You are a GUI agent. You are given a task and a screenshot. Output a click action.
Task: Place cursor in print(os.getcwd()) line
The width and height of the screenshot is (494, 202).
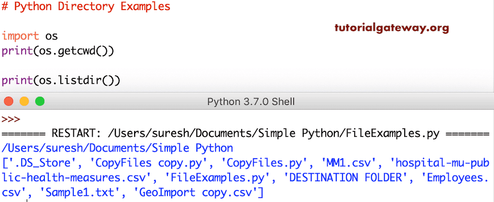click(58, 51)
